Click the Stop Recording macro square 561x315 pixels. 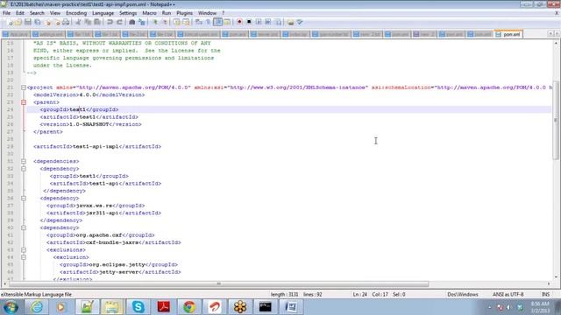coord(249,22)
